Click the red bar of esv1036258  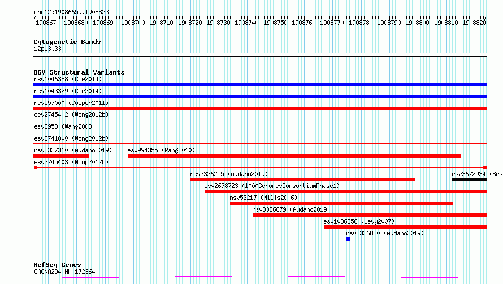405,227
